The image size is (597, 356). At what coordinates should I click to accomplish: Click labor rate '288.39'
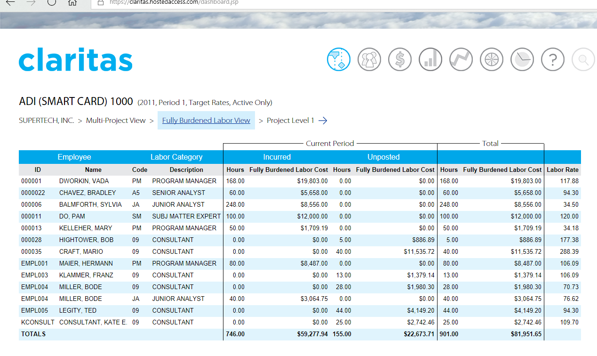[x=569, y=252]
